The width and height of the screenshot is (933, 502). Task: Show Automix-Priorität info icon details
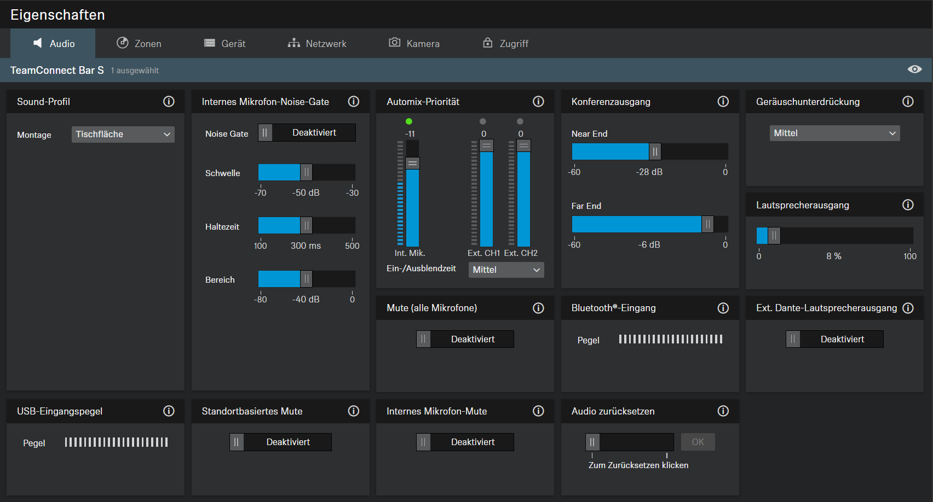(538, 102)
